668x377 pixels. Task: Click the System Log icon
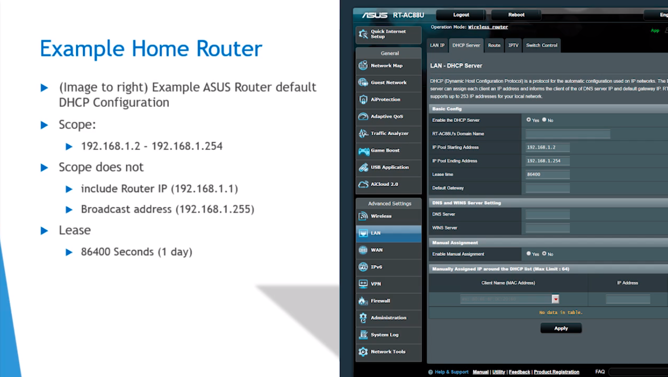click(x=363, y=335)
